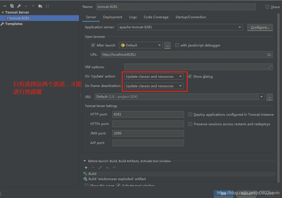Remove selected before-launch task

93,168
